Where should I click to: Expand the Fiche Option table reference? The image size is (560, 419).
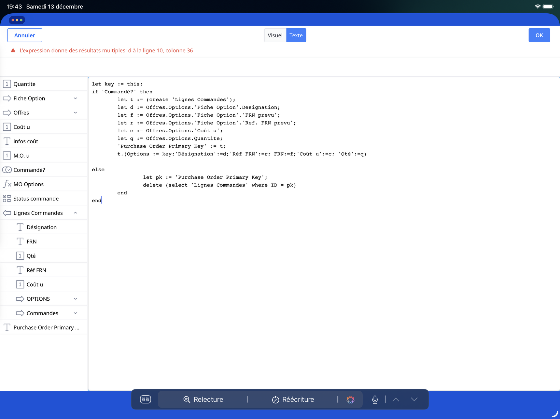(75, 98)
